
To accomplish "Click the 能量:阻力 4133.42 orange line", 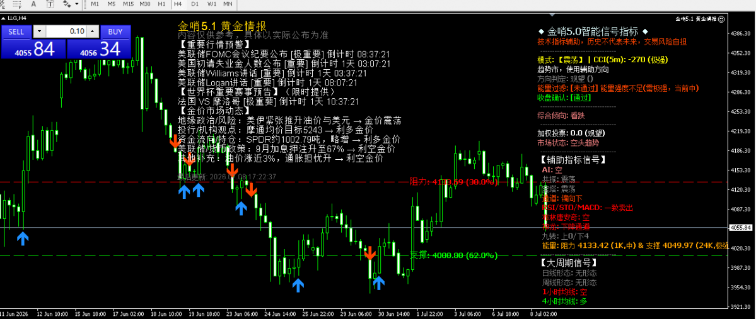I will (x=635, y=245).
